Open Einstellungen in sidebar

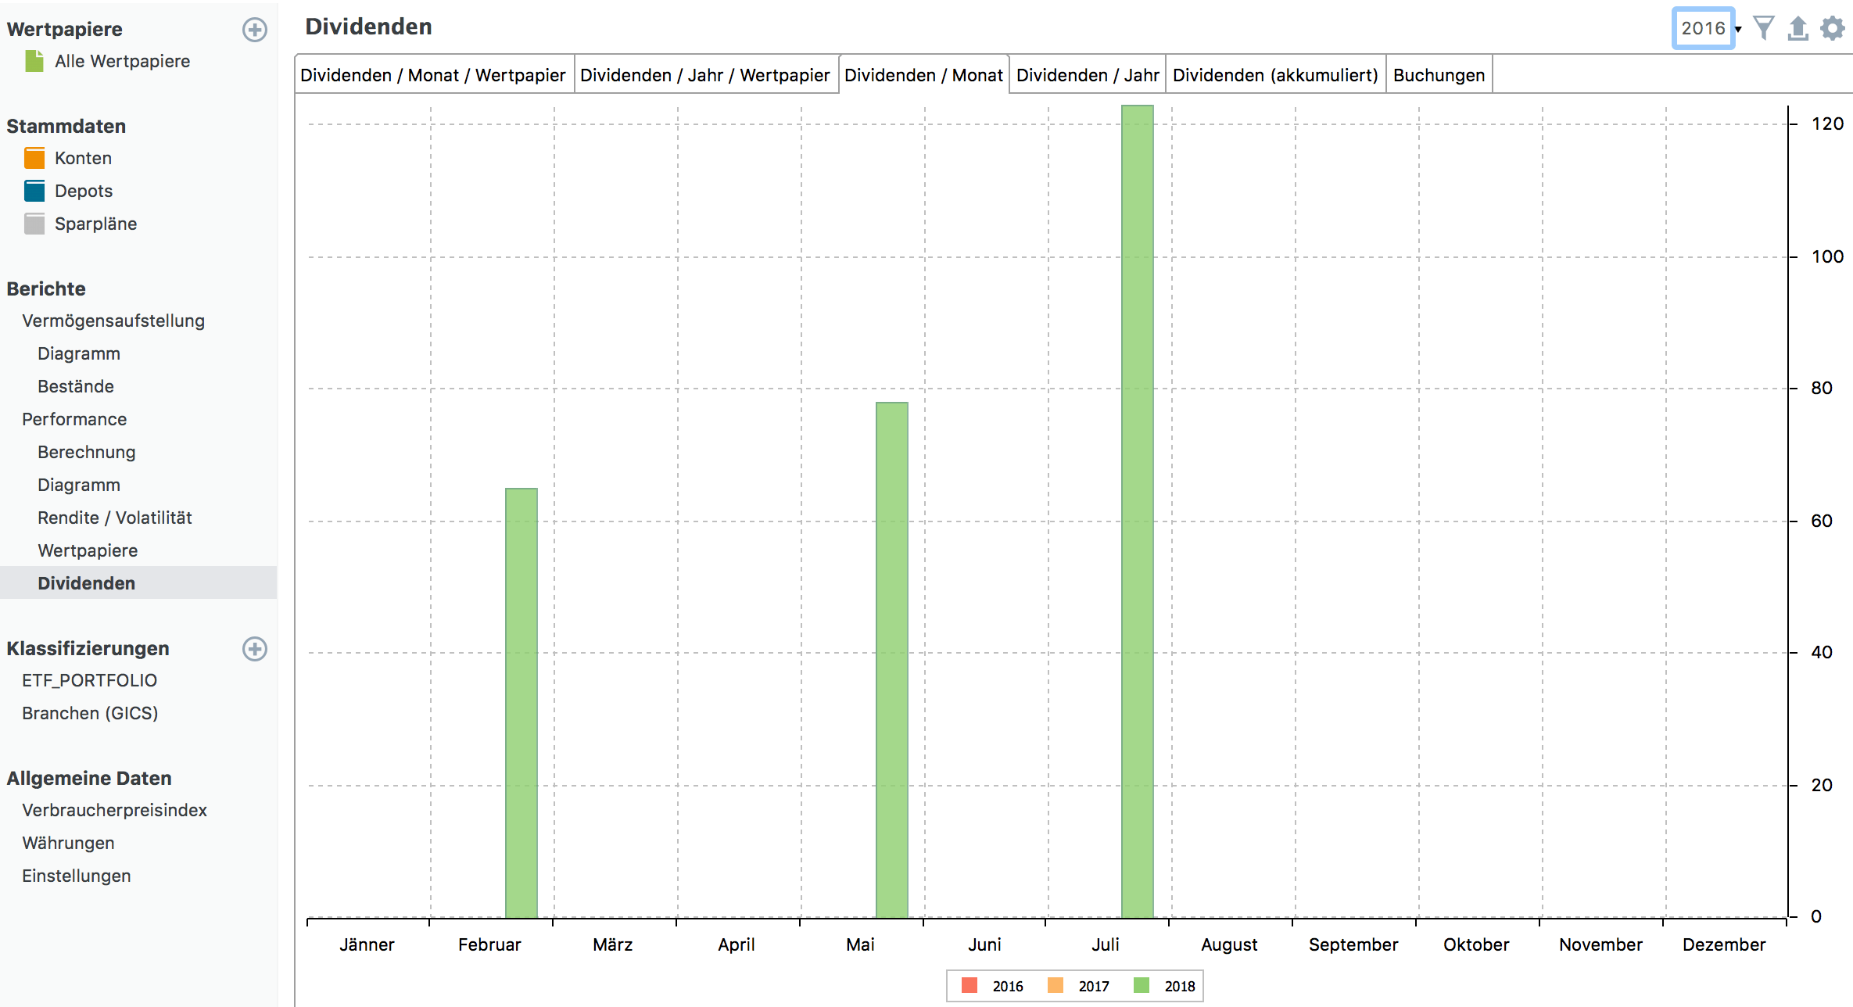77,876
